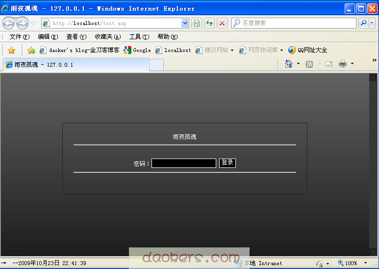Toggle the compatibility view icon

pos(197,23)
